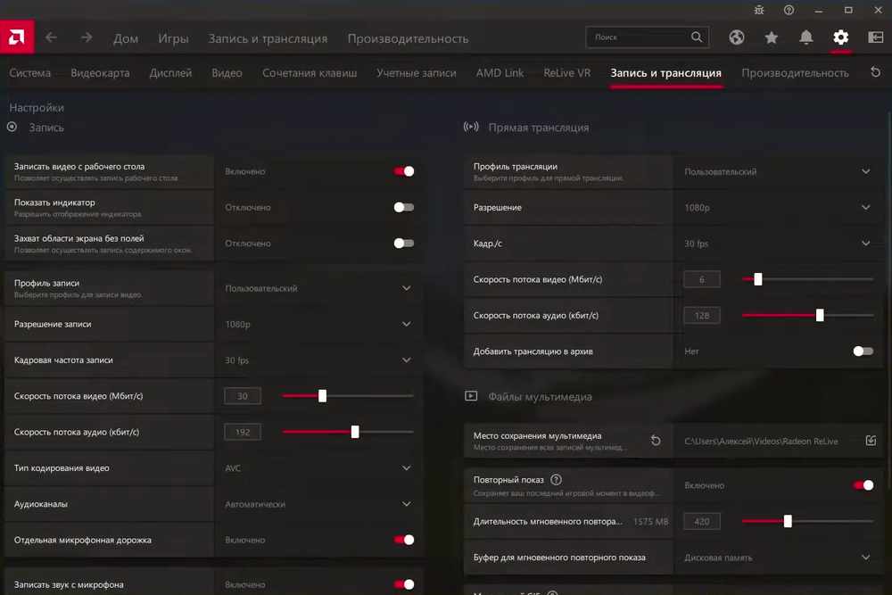Open the Видео tab
892x595 pixels.
coord(227,73)
